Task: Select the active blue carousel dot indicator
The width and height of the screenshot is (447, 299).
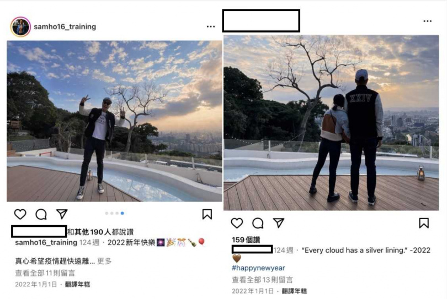Action: (x=123, y=213)
